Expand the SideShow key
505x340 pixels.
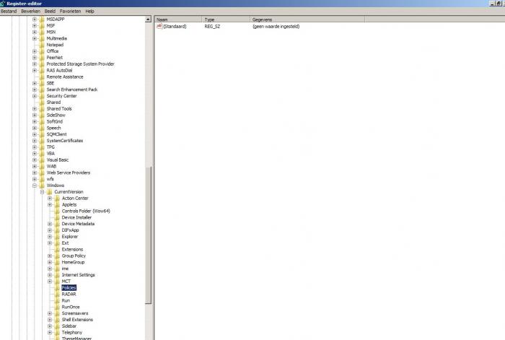[x=35, y=115]
